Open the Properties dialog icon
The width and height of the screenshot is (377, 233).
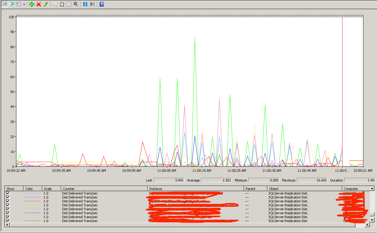69,4
